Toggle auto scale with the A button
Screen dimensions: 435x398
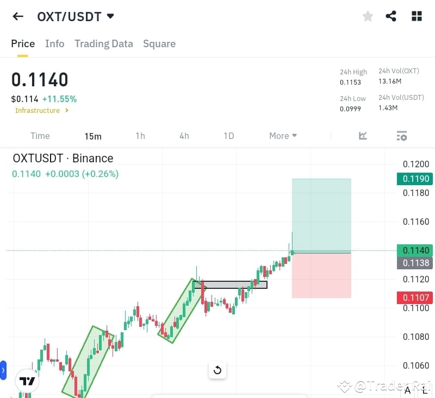407,390
